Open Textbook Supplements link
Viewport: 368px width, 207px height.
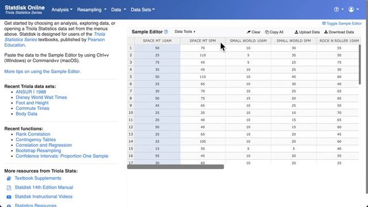[38, 178]
